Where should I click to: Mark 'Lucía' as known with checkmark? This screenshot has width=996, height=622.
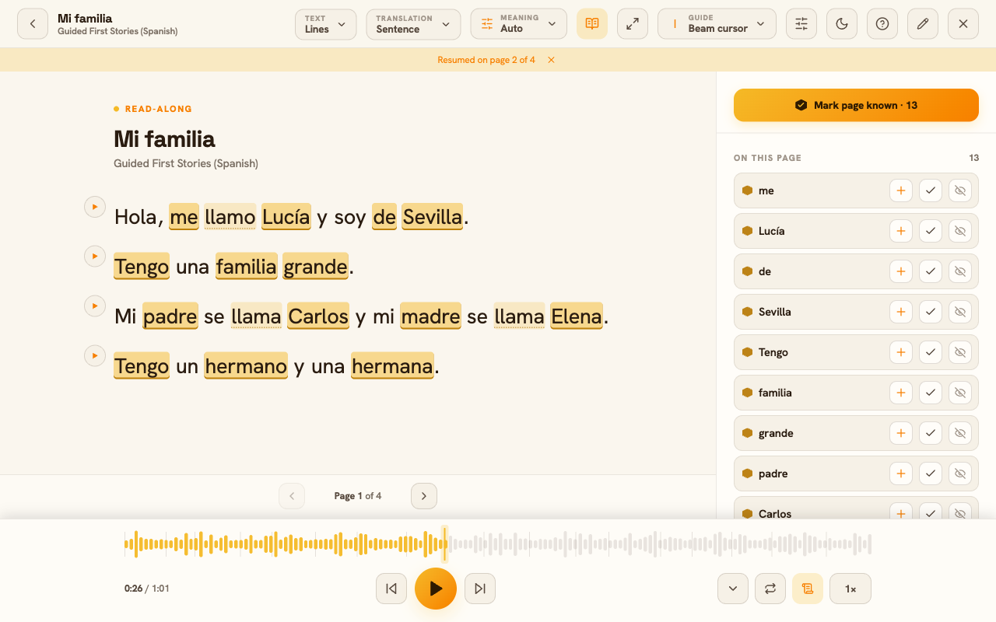(931, 231)
